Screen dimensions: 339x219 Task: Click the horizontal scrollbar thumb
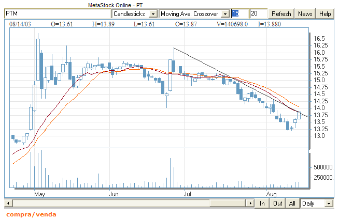pyautogui.click(x=228, y=204)
